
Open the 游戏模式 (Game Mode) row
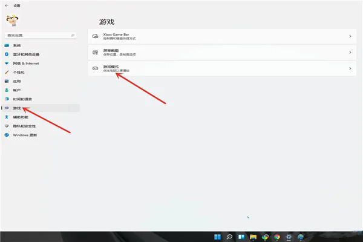pyautogui.click(x=222, y=68)
